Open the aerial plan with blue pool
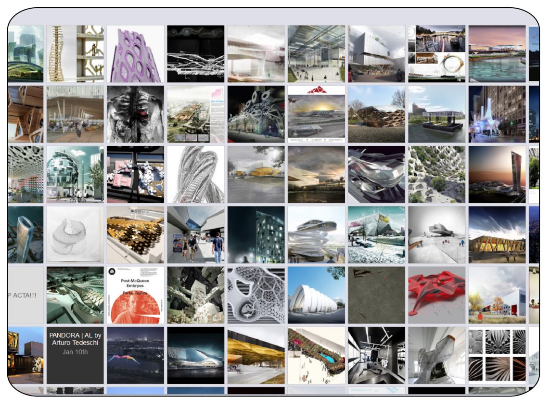Viewport: 548px width, 408px height. 316,355
